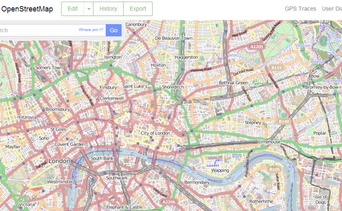Click the 'Isle of Dogs' label
The height and width of the screenshot is (211, 342).
coord(321,199)
